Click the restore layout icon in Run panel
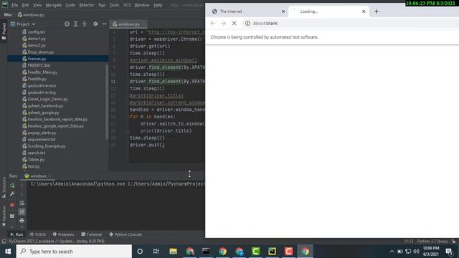Viewport: 459px width, 258px height. pyautogui.click(x=12, y=216)
